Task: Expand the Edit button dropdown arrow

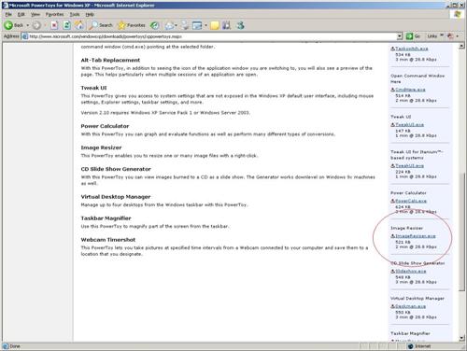Action: click(x=205, y=25)
